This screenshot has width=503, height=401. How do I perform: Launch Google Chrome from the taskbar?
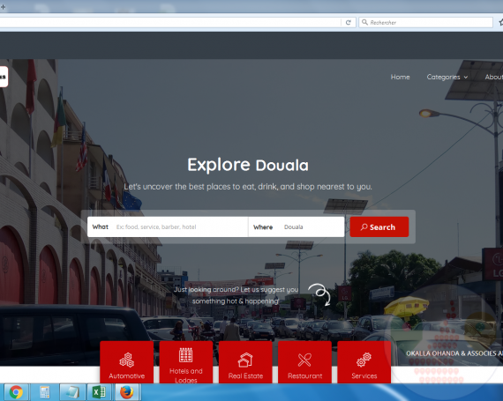coord(16,392)
